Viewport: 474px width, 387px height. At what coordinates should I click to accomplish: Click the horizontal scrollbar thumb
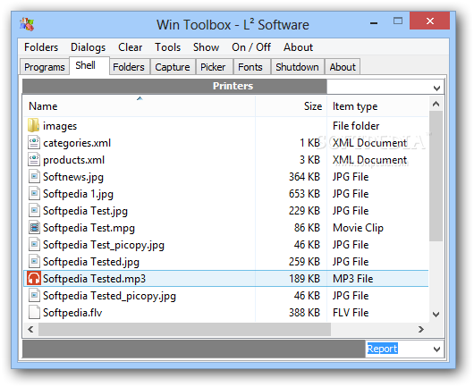click(184, 329)
